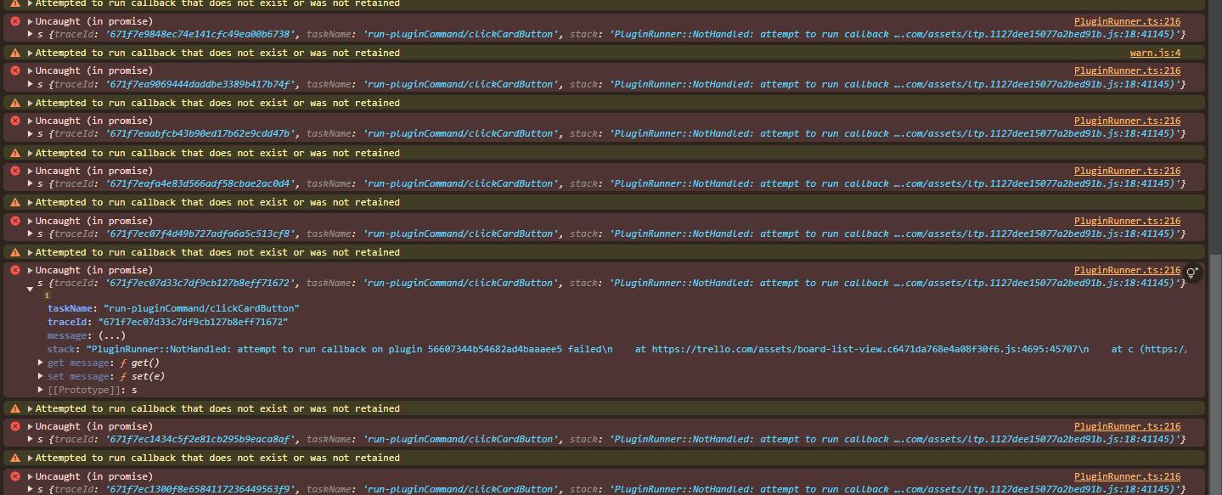1222x495 pixels.
Task: Open PluginRunner.ts:216 link for trace 671f7ec07d
Action: [1127, 271]
